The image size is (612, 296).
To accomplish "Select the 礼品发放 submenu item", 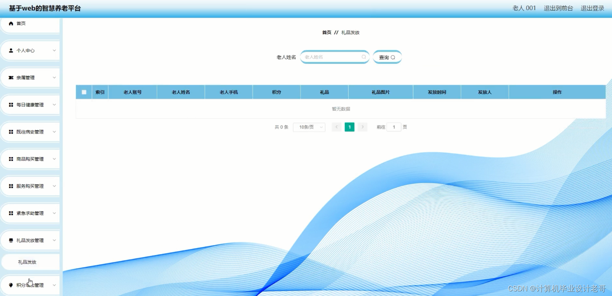I will pyautogui.click(x=30, y=262).
